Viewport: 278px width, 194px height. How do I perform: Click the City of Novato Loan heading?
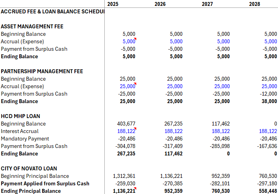click(x=29, y=168)
